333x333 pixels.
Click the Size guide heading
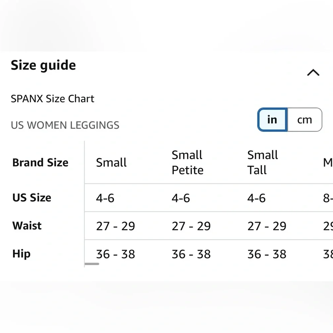point(43,65)
